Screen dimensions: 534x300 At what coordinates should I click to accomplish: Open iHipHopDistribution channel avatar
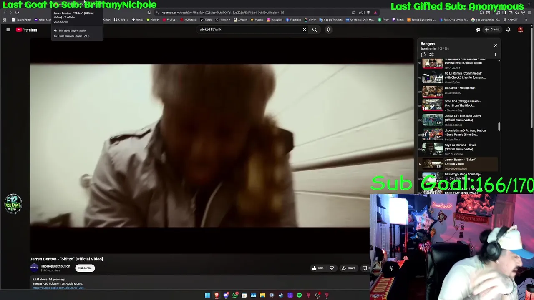[x=34, y=268]
